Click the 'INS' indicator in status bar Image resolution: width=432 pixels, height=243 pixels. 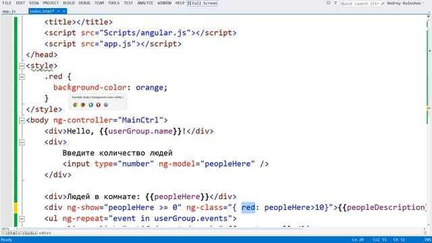pos(427,240)
